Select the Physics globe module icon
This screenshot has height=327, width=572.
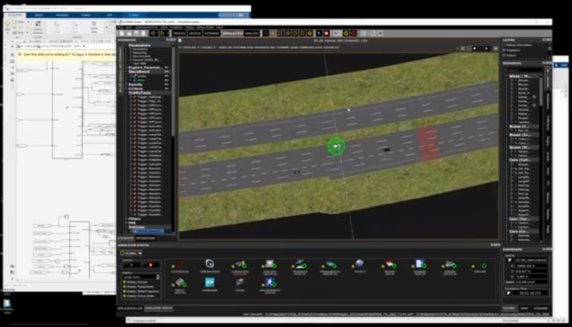[359, 264]
